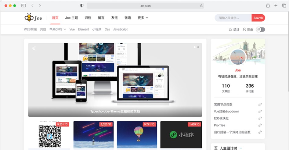289x150 pixels.
Task: Click the 统计 chart icon
Action: (231, 30)
